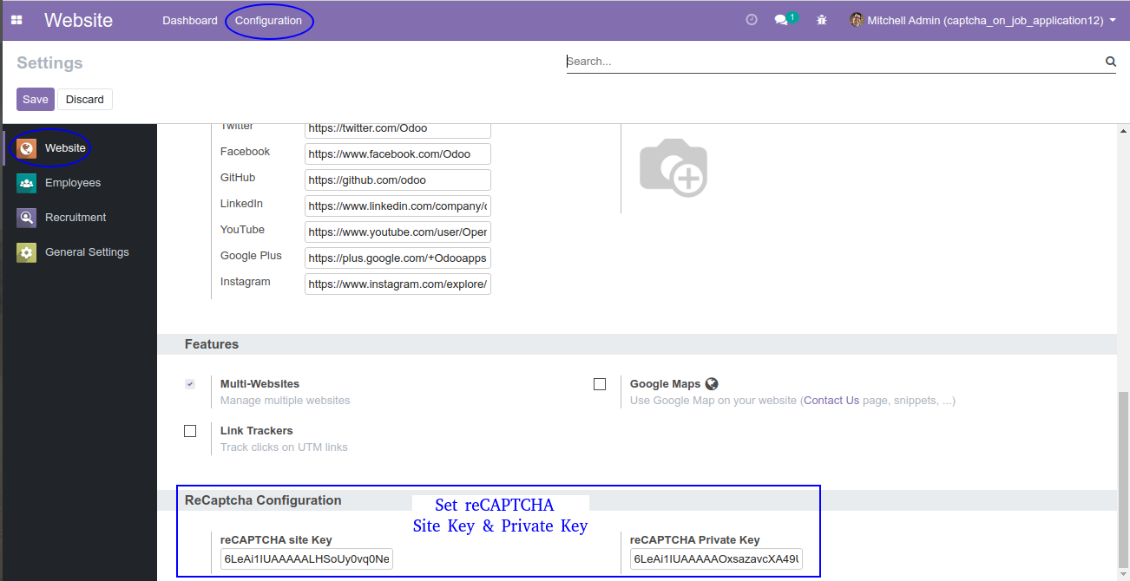
Task: Click 'Track clicks on UTM links' text
Action: pos(284,447)
